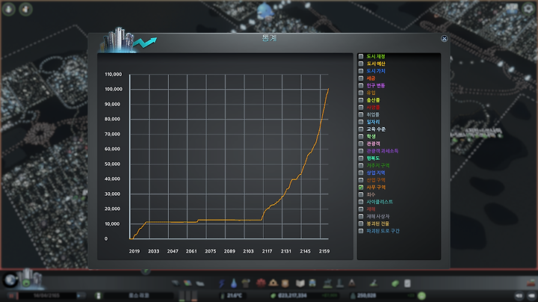Open the Public transport bus icon
Viewport: 538px width, 302px height.
(312, 283)
